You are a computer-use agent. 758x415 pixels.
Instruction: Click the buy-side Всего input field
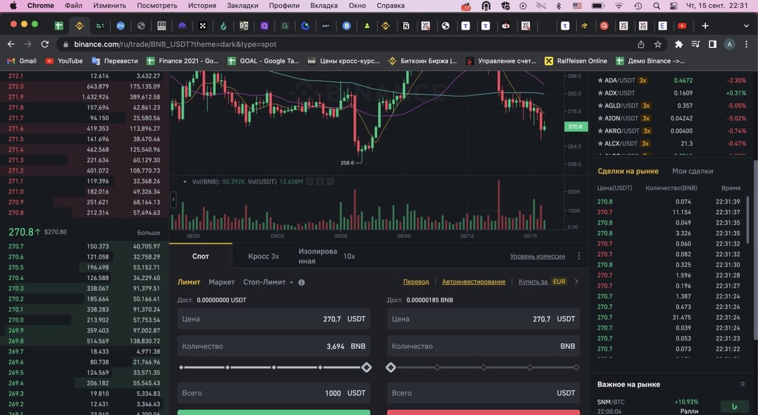[274, 393]
